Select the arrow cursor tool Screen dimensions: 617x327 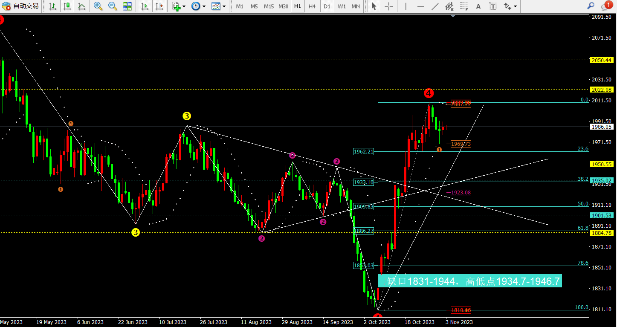[x=374, y=6]
